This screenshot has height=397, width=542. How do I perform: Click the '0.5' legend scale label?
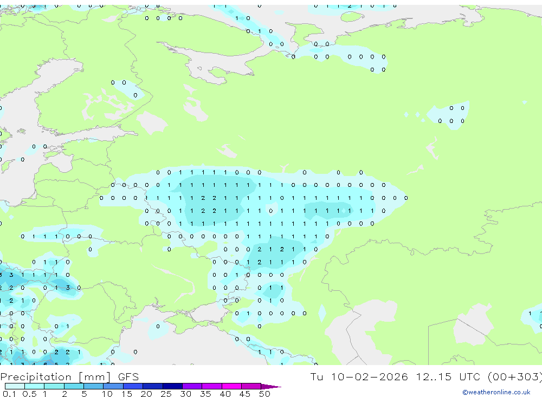pyautogui.click(x=29, y=394)
